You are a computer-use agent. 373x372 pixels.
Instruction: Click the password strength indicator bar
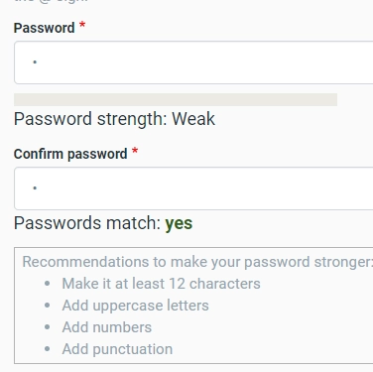[x=176, y=99]
